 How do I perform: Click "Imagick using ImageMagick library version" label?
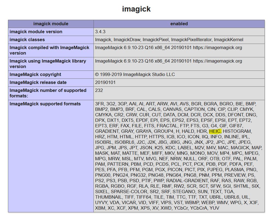click(x=48, y=64)
